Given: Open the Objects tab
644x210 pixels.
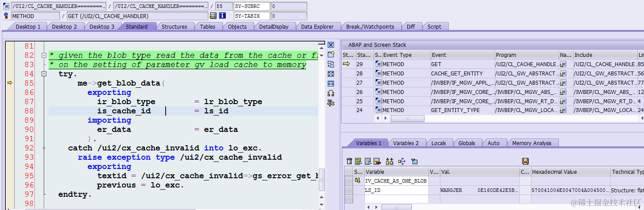Looking at the screenshot, I should [237, 26].
